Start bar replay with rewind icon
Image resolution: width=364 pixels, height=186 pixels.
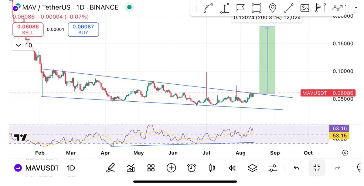click(232, 168)
